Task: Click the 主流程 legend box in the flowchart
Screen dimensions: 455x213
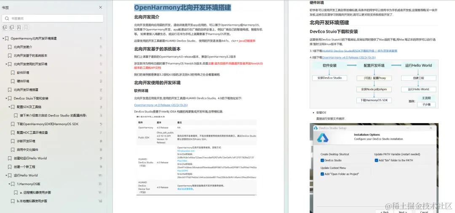Action: pyautogui.click(x=426, y=98)
